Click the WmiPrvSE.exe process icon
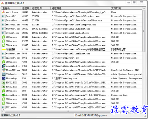This screenshot has height=120, width=151. tap(4, 25)
